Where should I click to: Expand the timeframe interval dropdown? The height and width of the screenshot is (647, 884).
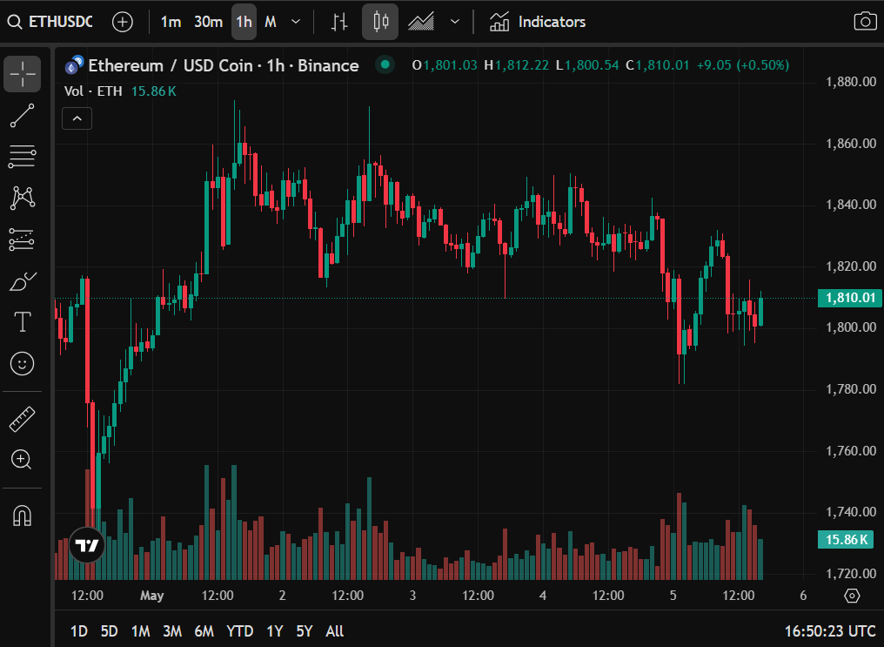296,22
